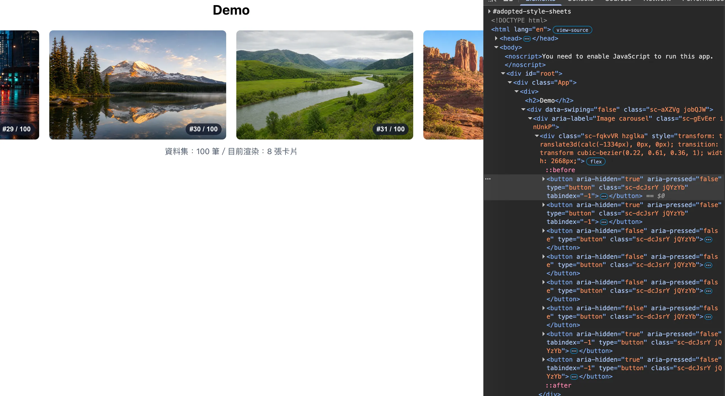
Task: Click the #29 / 100 city night card
Action: 19,85
